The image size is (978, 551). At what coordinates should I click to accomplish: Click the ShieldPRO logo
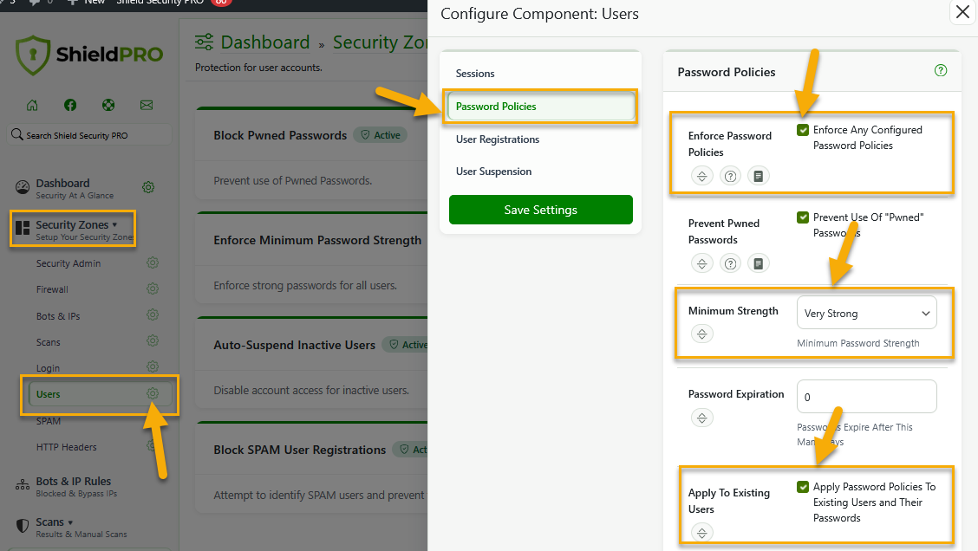pyautogui.click(x=89, y=55)
